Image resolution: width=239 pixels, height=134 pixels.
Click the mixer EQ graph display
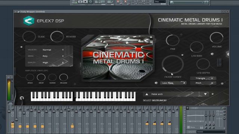(x=195, y=117)
